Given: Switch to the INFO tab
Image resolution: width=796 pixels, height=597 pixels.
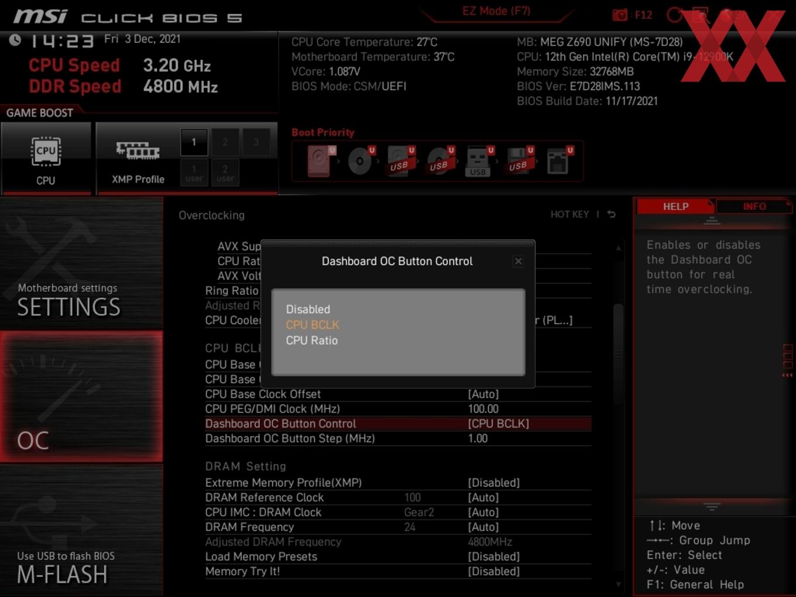Looking at the screenshot, I should pos(754,207).
